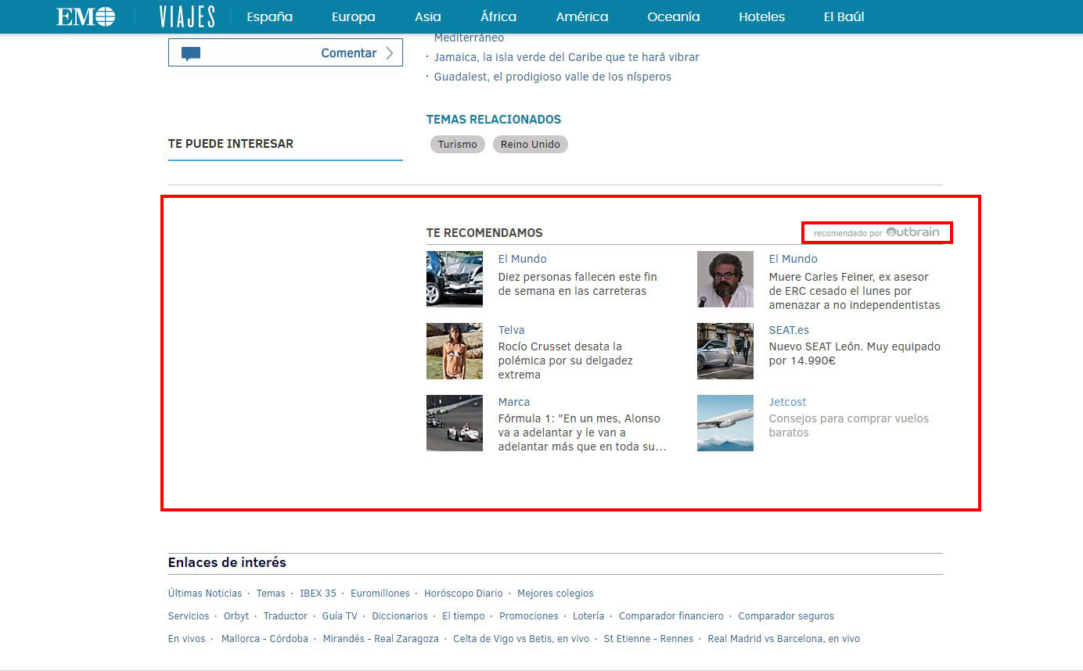Click El Mundo source above 'Muere Carles Feiner'

(x=793, y=259)
